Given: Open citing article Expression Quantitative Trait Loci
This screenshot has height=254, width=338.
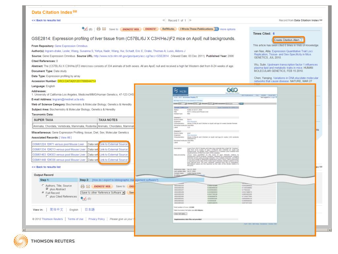Looking at the screenshot, I should pyautogui.click(x=284, y=53).
